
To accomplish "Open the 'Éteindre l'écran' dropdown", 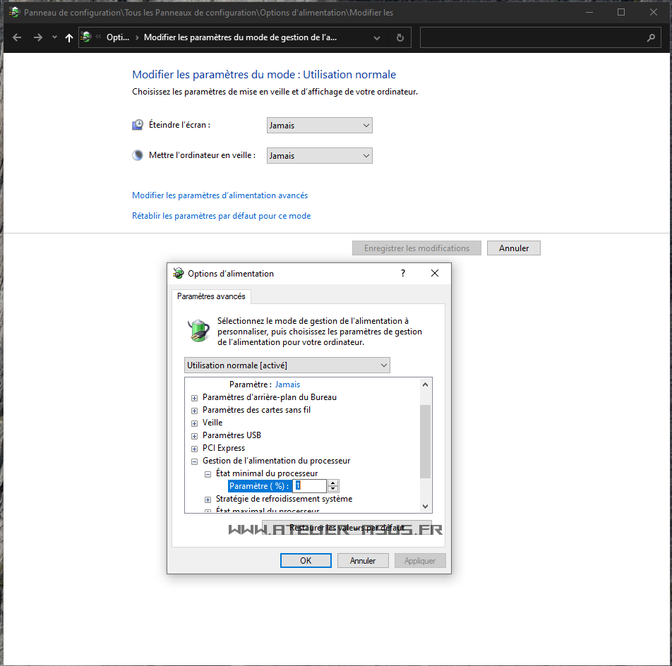I will [319, 126].
